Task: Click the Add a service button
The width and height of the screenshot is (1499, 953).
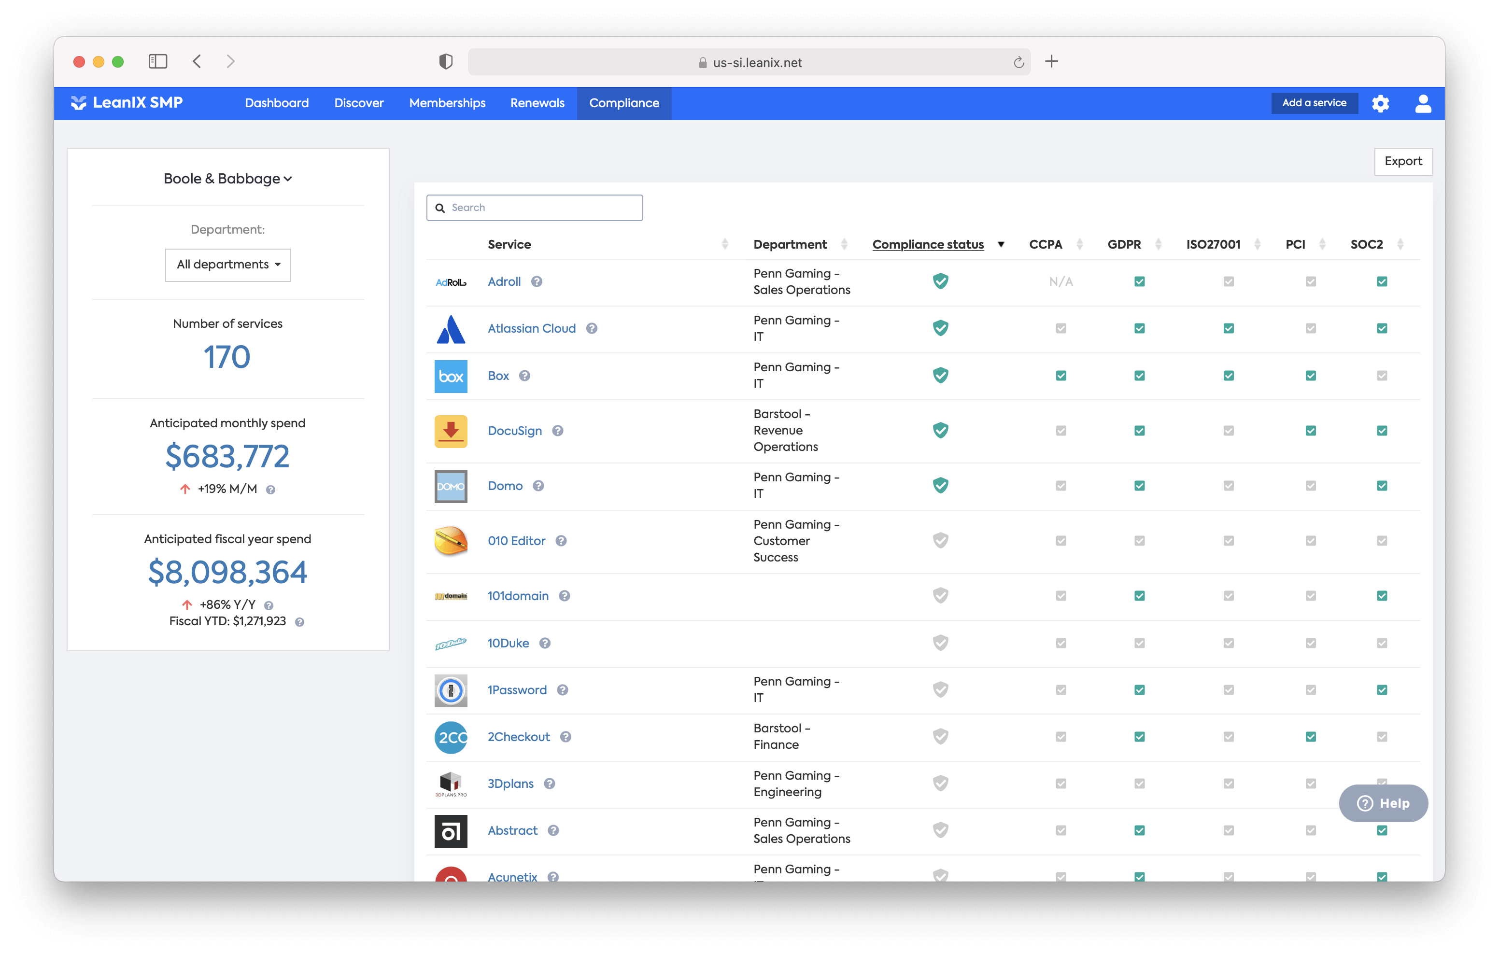Action: coord(1314,103)
